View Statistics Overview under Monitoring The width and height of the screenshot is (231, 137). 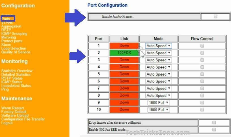click(17, 71)
